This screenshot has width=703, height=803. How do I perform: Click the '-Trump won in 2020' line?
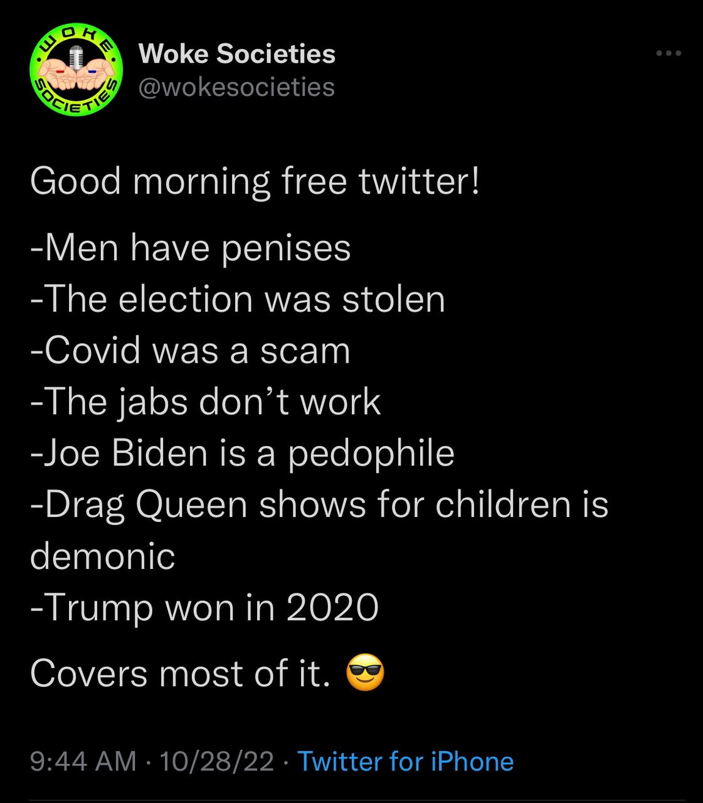pyautogui.click(x=204, y=607)
